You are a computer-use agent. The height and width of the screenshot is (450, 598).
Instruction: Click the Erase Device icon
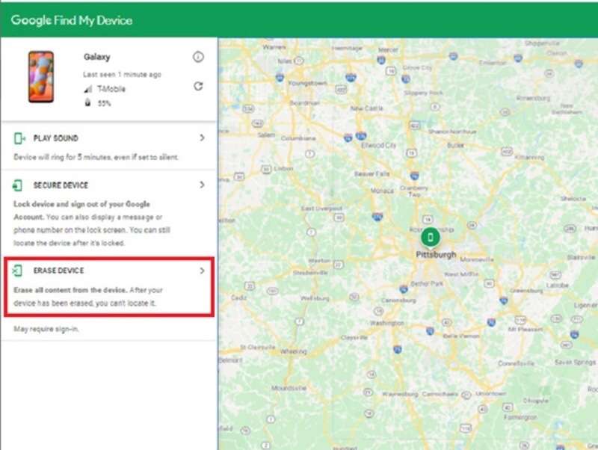(x=17, y=271)
